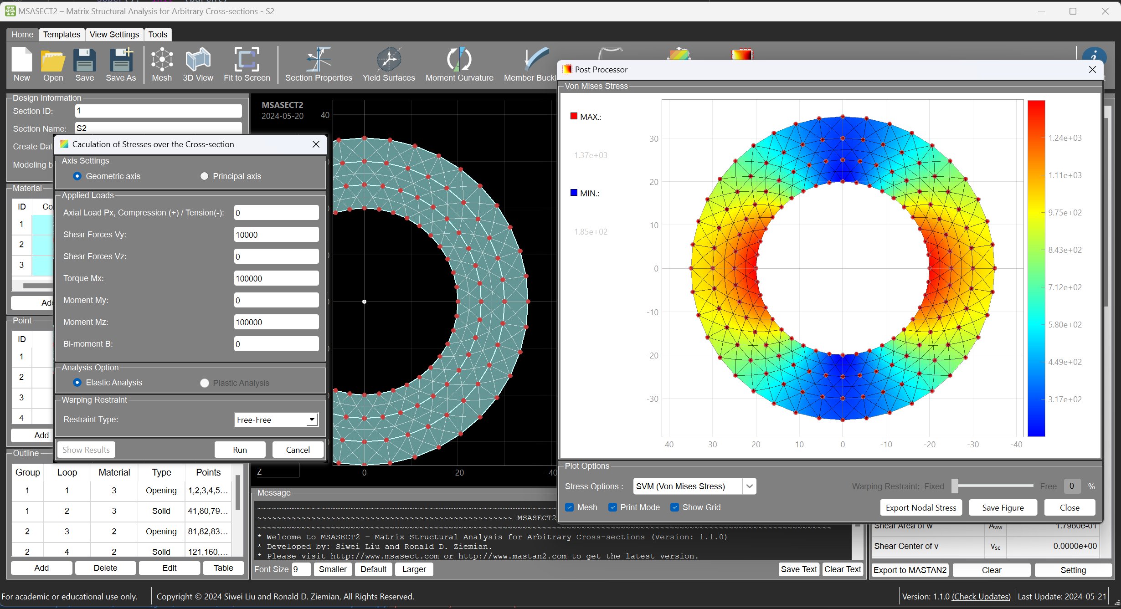
Task: Click the New file icon
Action: click(22, 64)
